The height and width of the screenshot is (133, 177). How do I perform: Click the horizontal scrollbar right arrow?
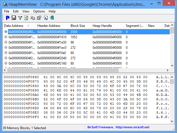pos(167,70)
